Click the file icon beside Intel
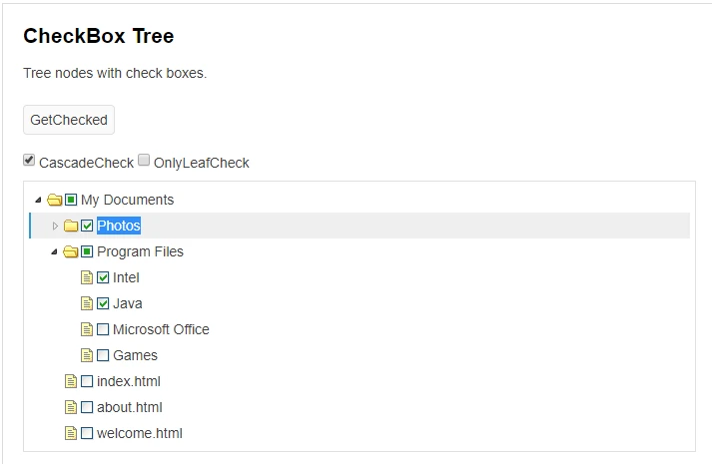 pyautogui.click(x=87, y=277)
